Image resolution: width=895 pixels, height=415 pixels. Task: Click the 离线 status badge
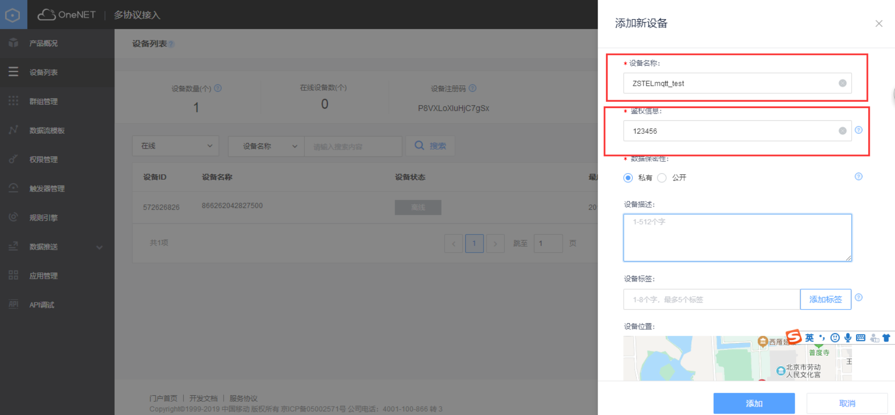click(418, 207)
